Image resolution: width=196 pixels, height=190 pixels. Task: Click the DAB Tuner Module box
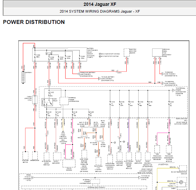(84, 154)
